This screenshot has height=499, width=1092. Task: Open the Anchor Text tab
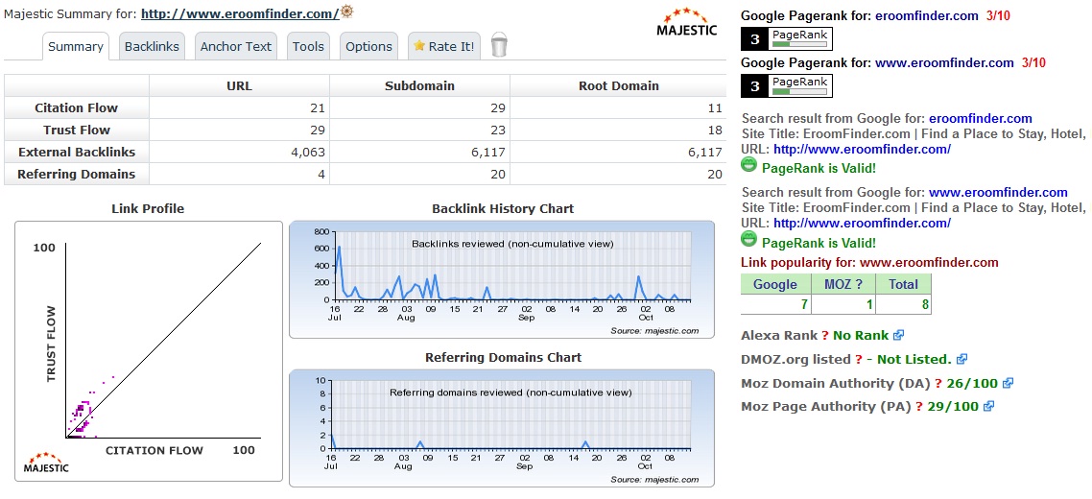click(236, 47)
